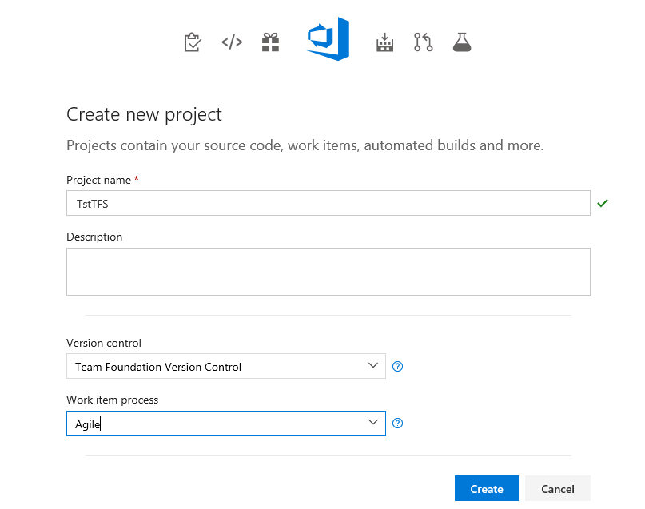
Task: Click the Create button
Action: click(x=486, y=488)
